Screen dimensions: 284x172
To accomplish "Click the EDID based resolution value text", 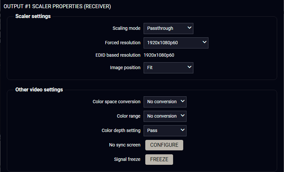I will click(159, 55).
